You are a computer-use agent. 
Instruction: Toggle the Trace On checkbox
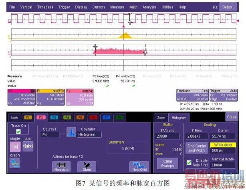18,132
